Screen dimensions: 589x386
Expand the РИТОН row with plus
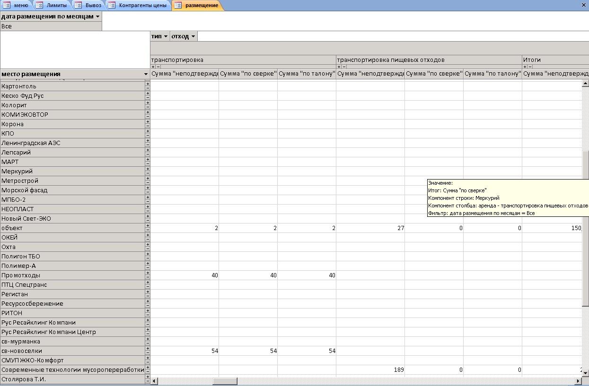tap(148, 311)
